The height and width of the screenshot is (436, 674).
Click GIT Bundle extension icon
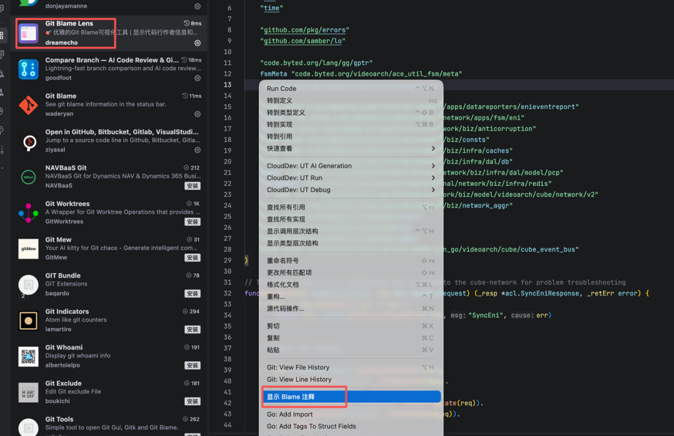pyautogui.click(x=28, y=285)
